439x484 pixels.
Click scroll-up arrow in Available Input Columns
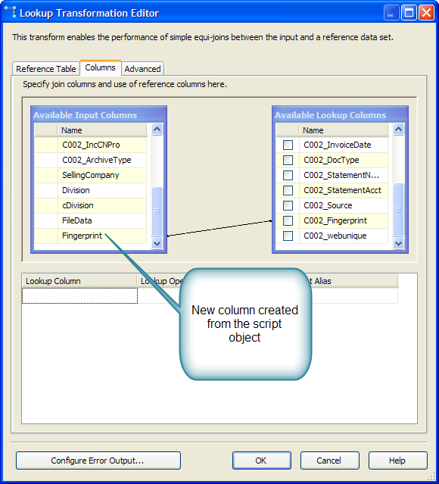157,130
